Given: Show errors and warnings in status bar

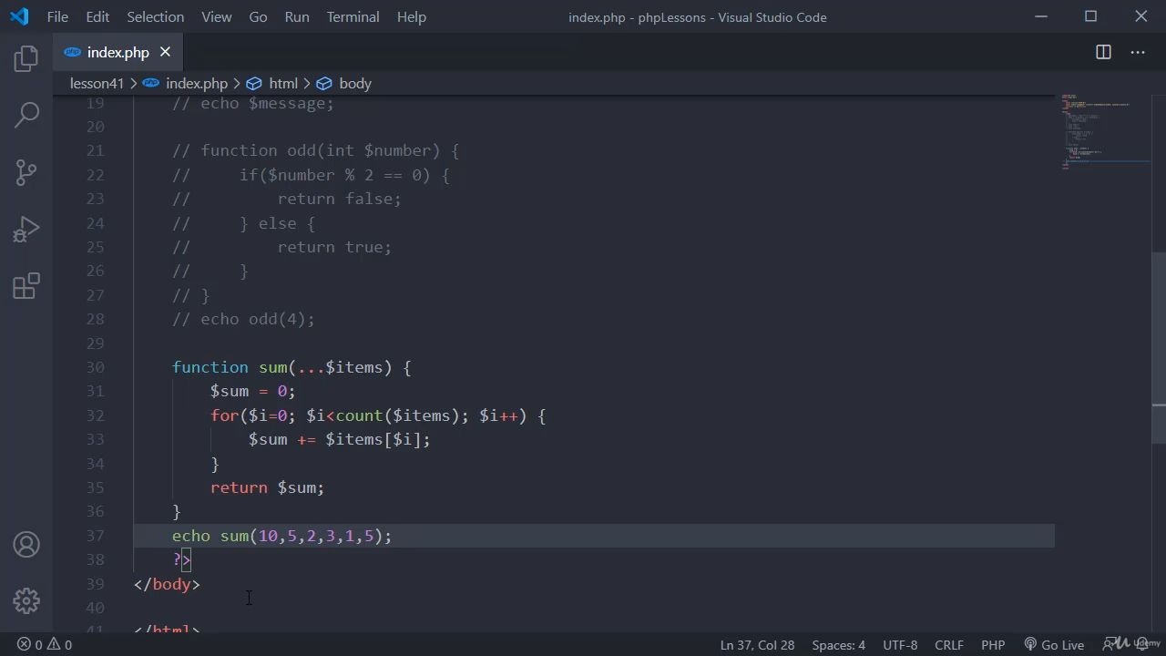Looking at the screenshot, I should point(45,644).
